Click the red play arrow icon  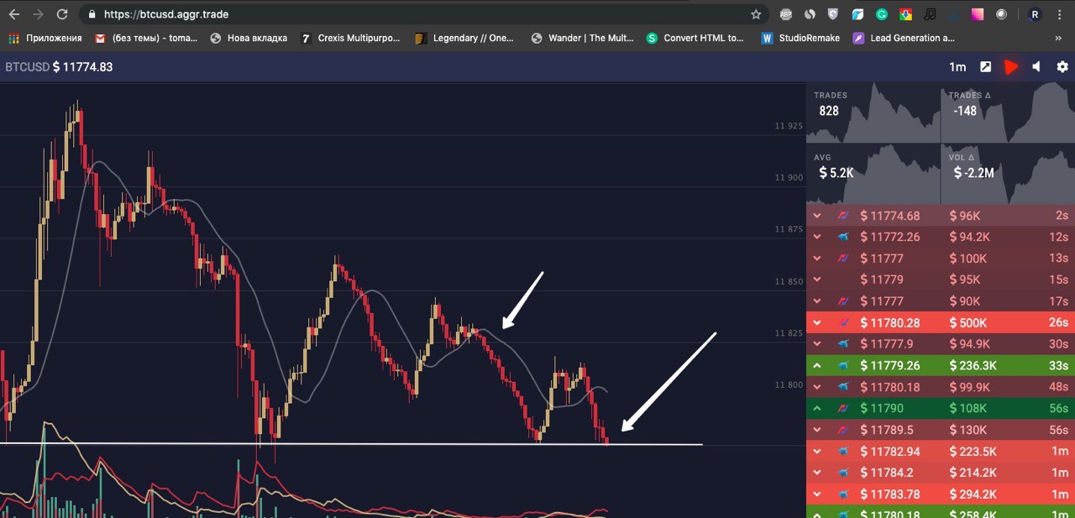[1011, 67]
